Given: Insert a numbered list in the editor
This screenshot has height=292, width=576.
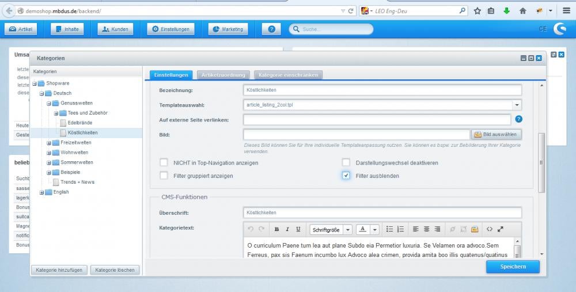Looking at the screenshot, I should [401, 229].
